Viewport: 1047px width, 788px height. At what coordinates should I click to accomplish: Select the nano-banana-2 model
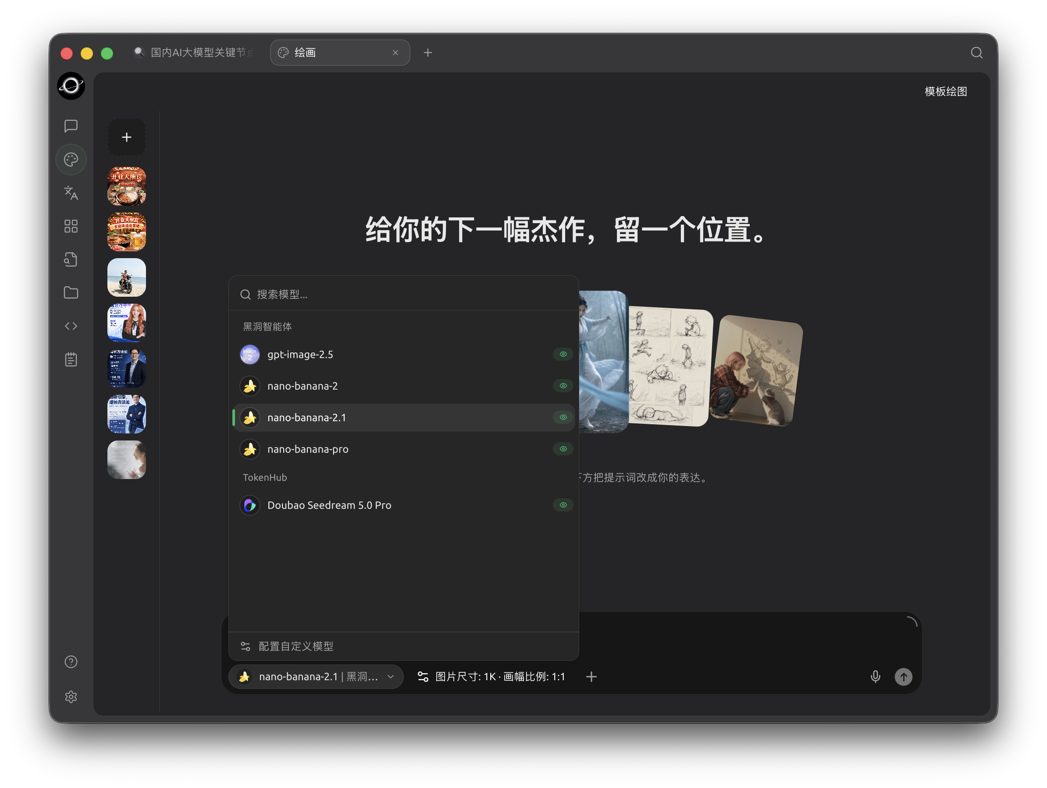point(404,386)
